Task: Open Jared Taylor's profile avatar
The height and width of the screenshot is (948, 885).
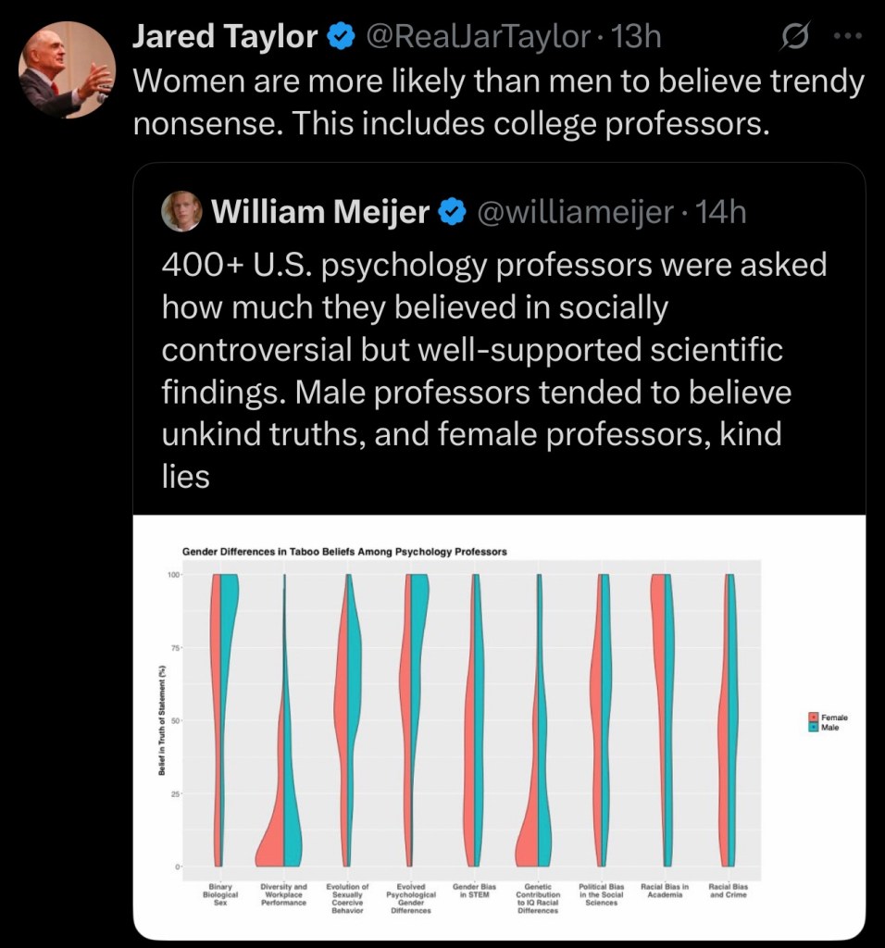Action: (x=67, y=69)
